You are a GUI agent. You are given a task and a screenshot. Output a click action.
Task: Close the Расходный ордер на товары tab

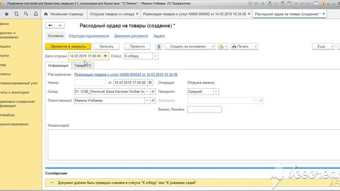pos(324,14)
